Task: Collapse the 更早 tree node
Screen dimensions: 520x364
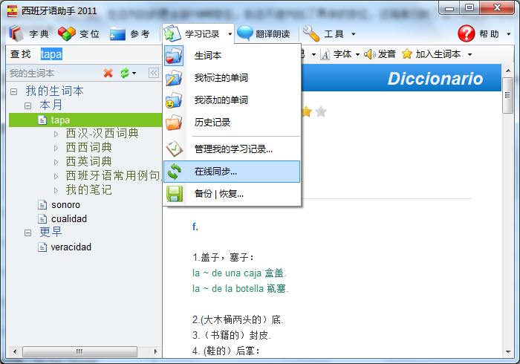Action: point(28,233)
